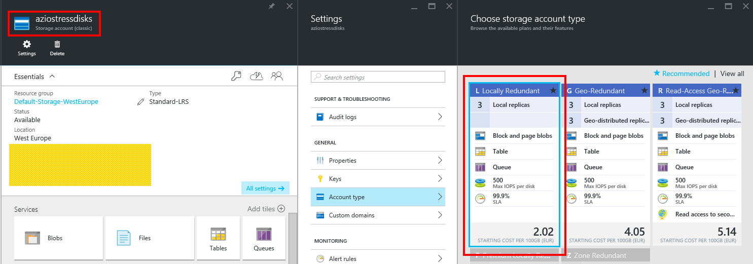This screenshot has width=753, height=264.
Task: Expand the Alert rules chevron
Action: (x=440, y=259)
